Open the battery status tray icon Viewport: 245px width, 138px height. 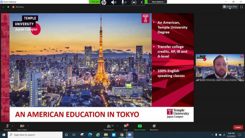[220, 135]
